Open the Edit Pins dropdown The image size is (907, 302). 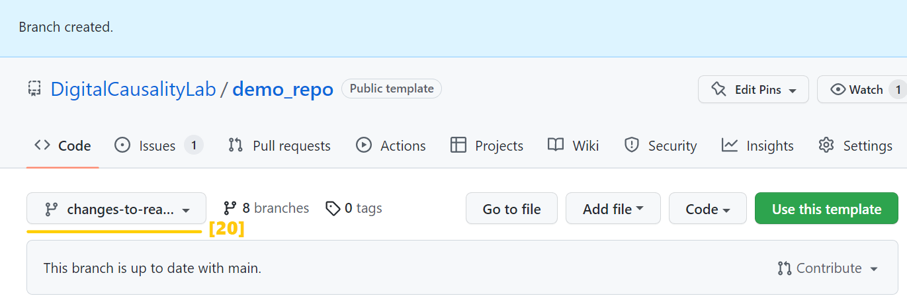pyautogui.click(x=754, y=90)
